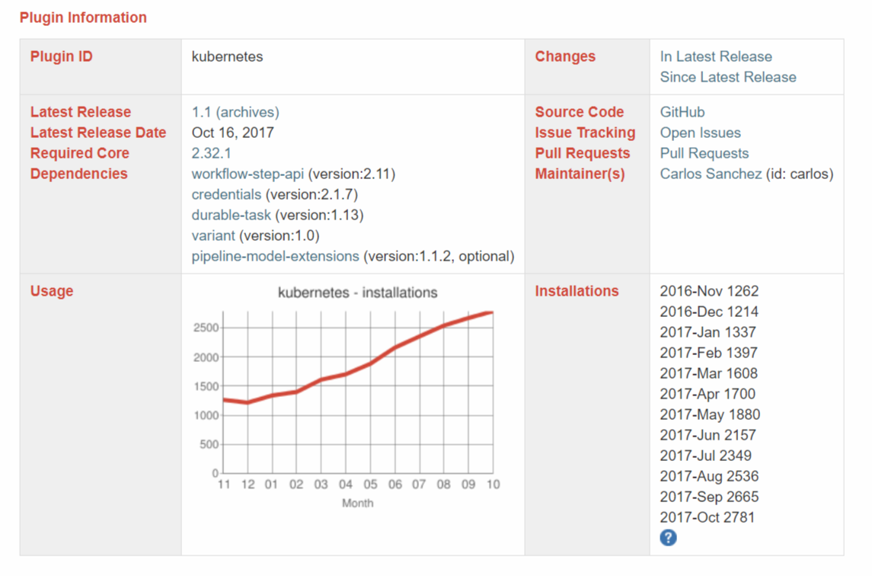
Task: Click the 2017-Jun 2157 installations entry
Action: pos(708,435)
